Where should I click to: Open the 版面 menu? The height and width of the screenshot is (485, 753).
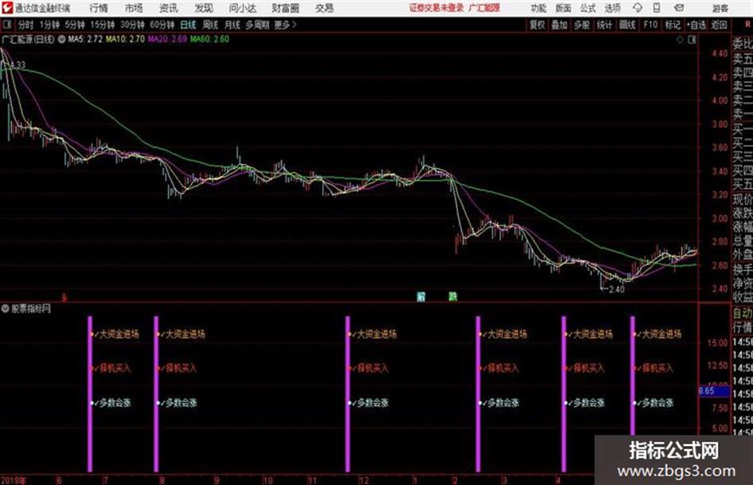(563, 8)
